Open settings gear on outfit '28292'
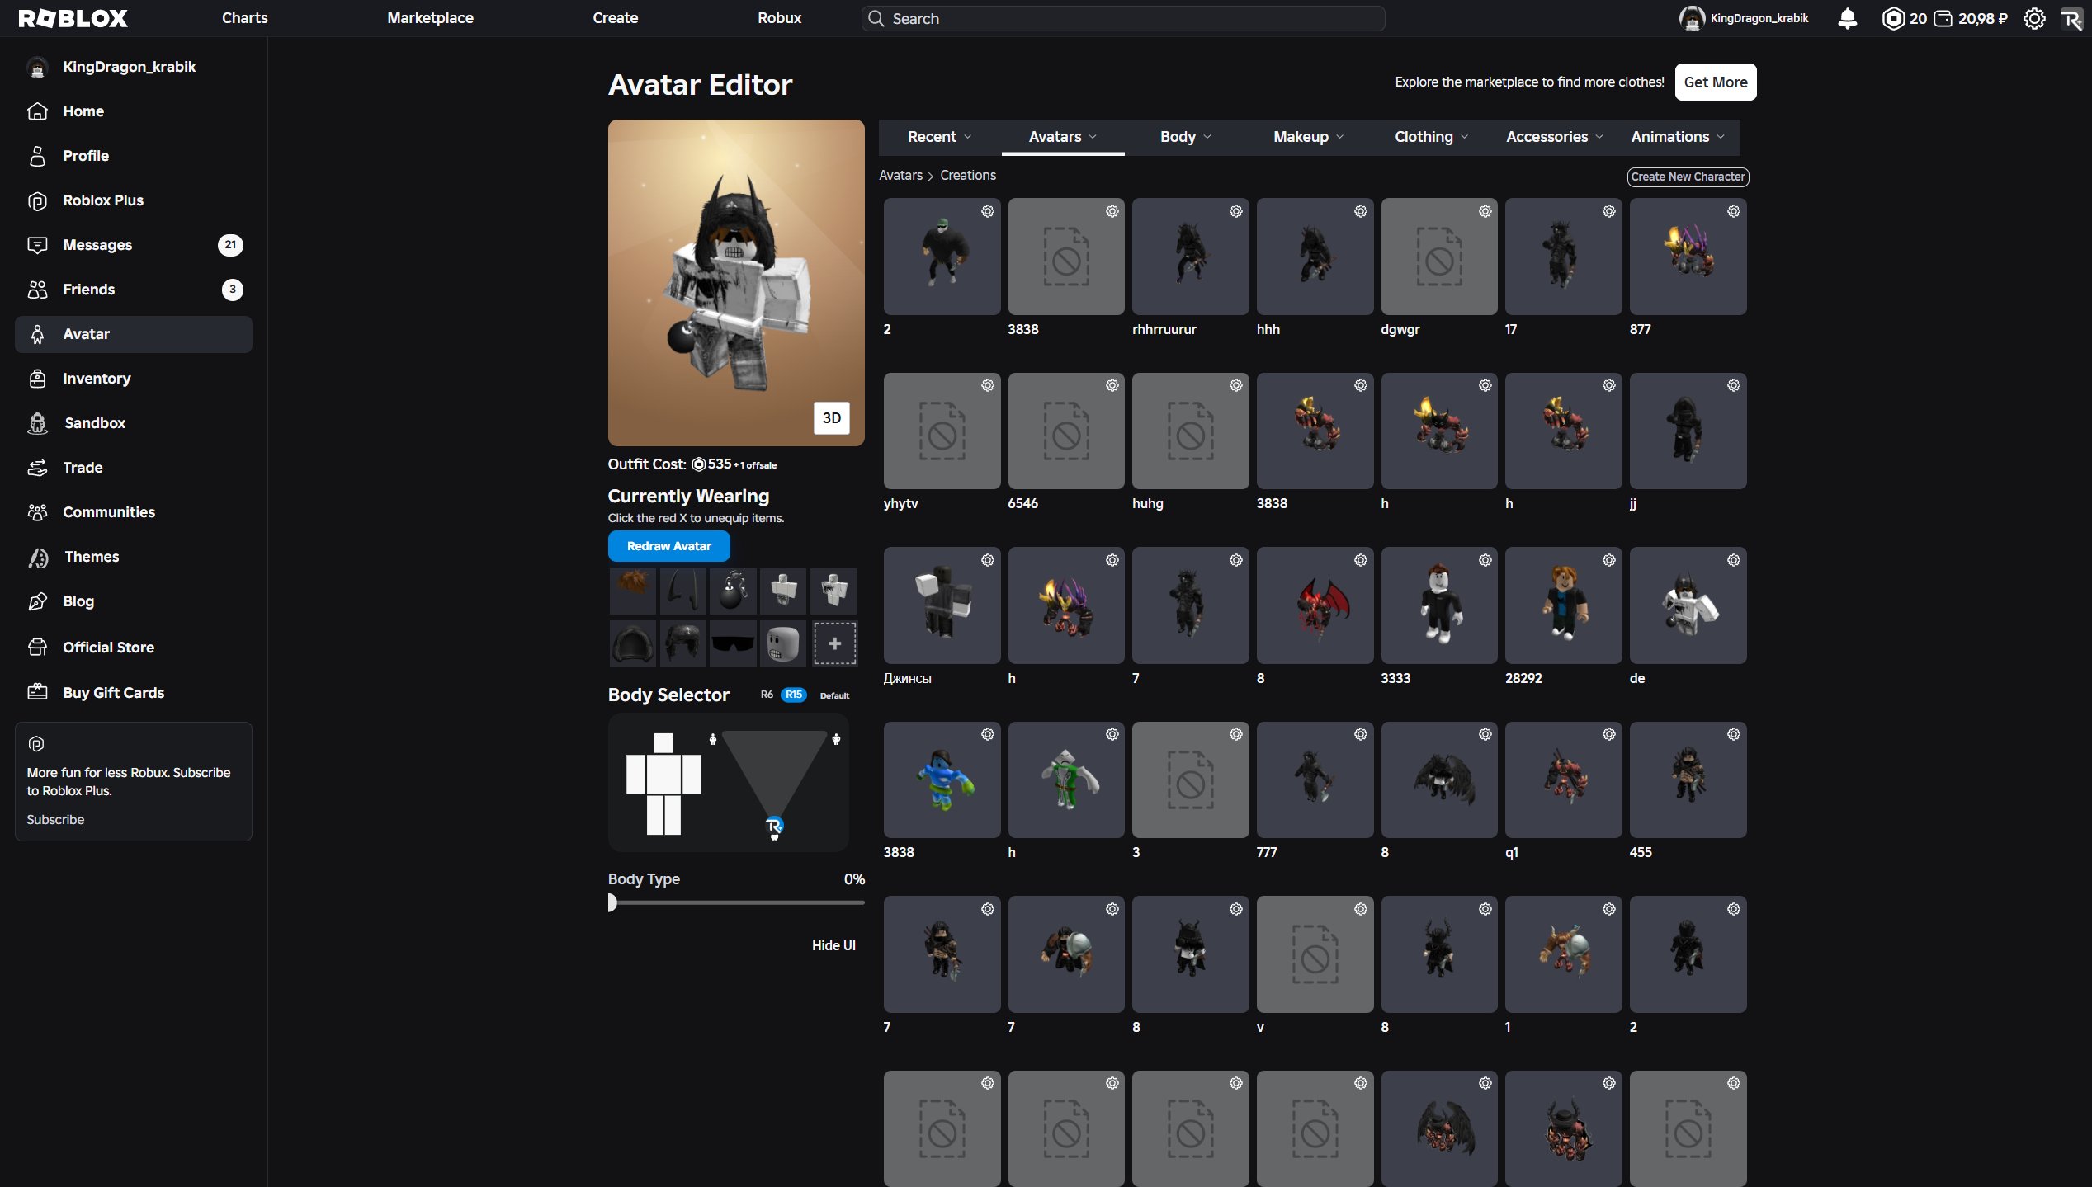 (1608, 560)
